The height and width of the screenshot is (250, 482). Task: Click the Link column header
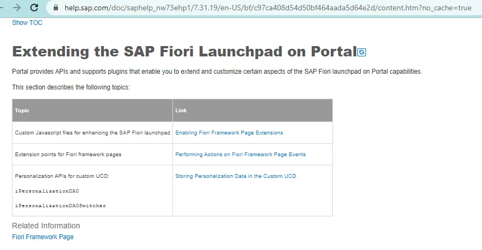tap(181, 111)
